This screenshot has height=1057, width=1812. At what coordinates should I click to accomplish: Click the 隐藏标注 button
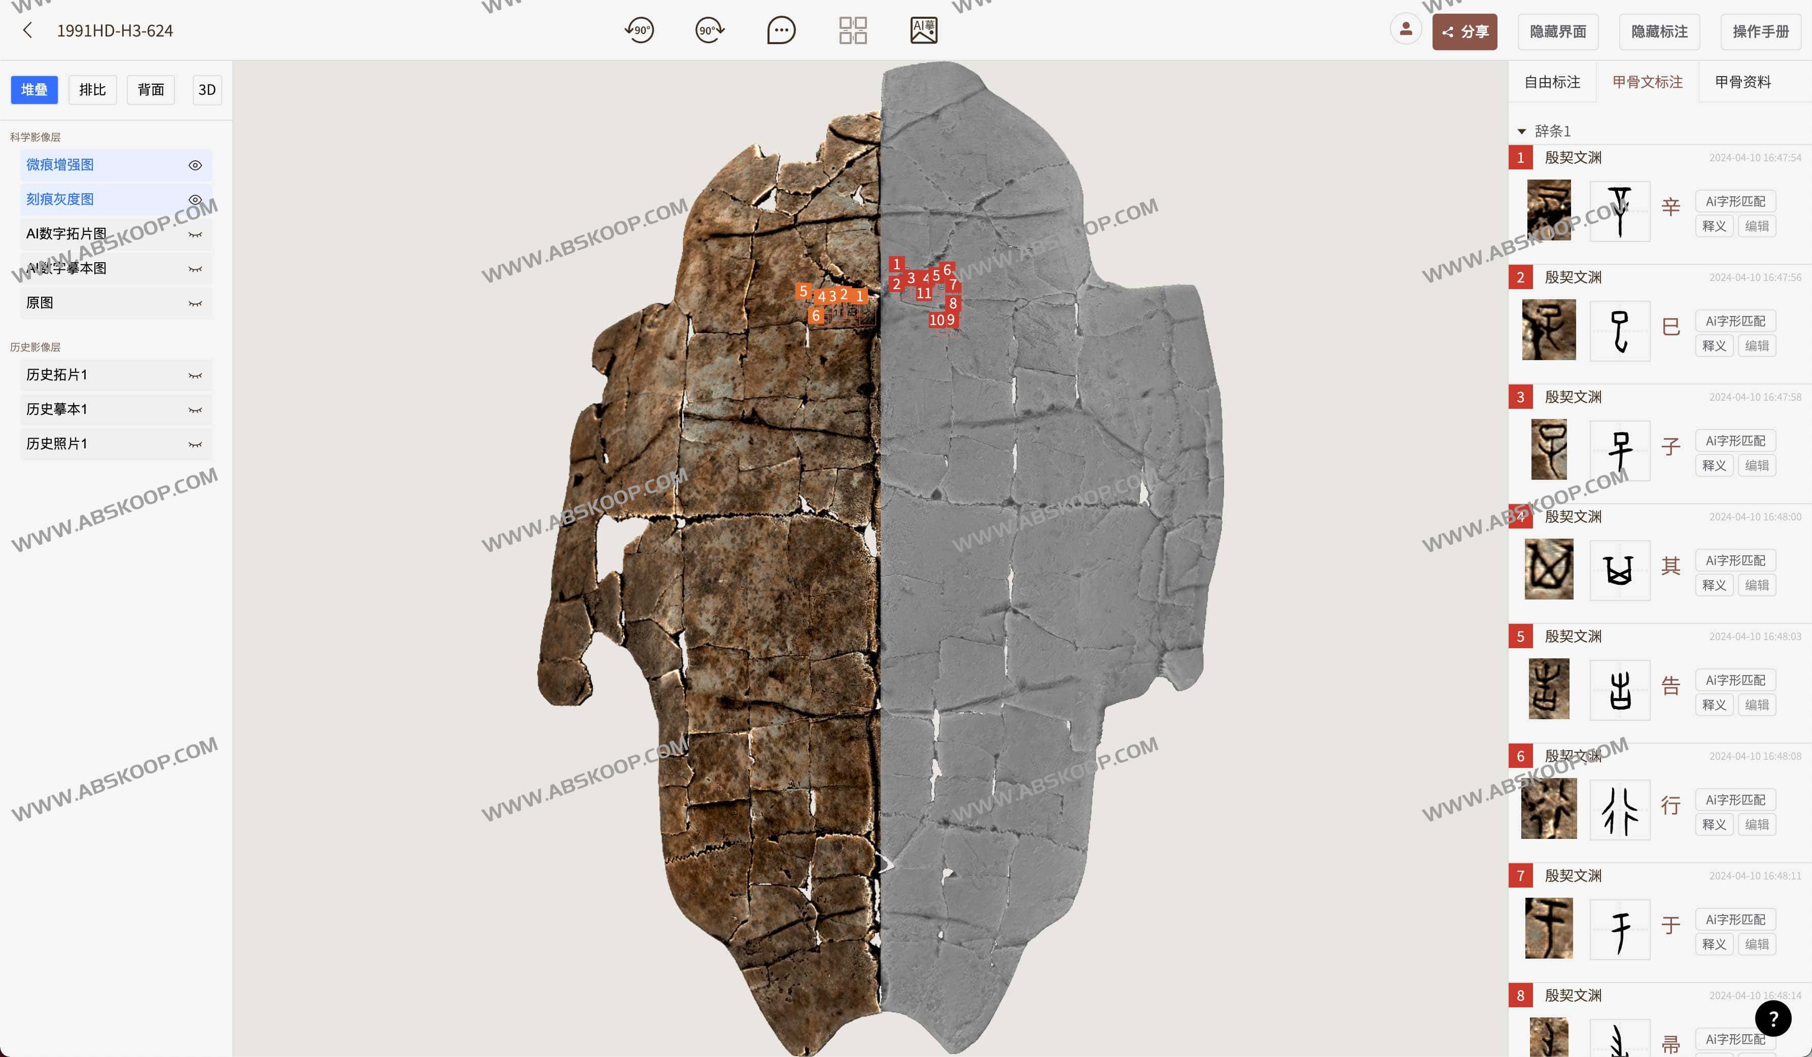tap(1659, 31)
